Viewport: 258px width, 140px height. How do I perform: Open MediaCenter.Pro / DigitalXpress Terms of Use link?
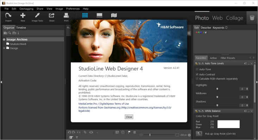[x=103, y=104]
